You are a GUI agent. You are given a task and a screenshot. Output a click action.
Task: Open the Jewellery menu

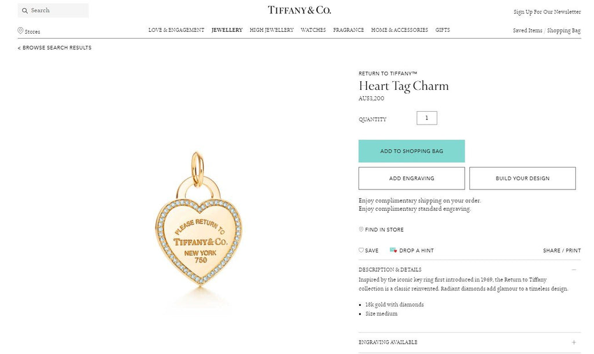click(x=227, y=30)
